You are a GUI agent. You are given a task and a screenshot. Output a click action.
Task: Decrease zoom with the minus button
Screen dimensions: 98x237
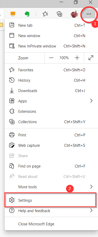[x=51, y=58]
